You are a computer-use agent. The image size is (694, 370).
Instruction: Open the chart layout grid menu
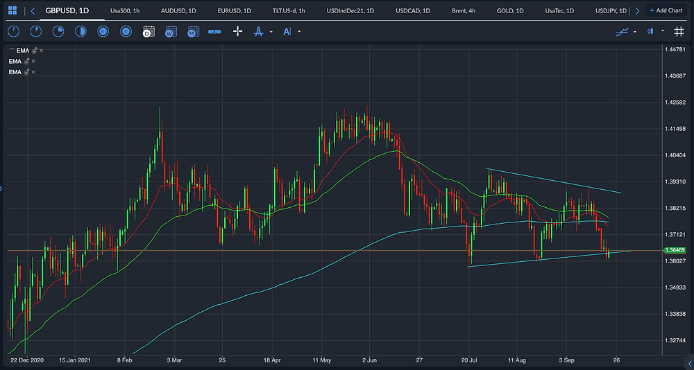(12, 10)
